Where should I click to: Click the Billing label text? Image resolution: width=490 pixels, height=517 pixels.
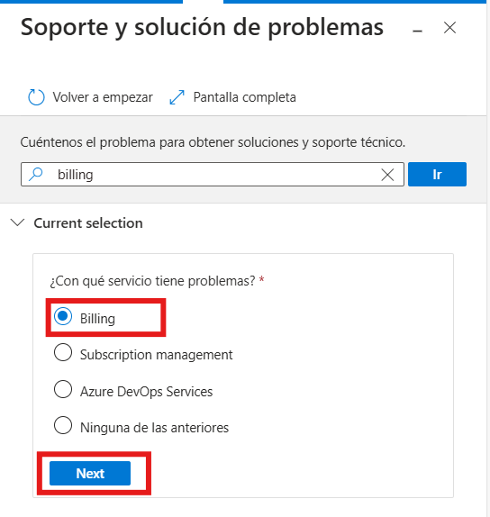[97, 319]
